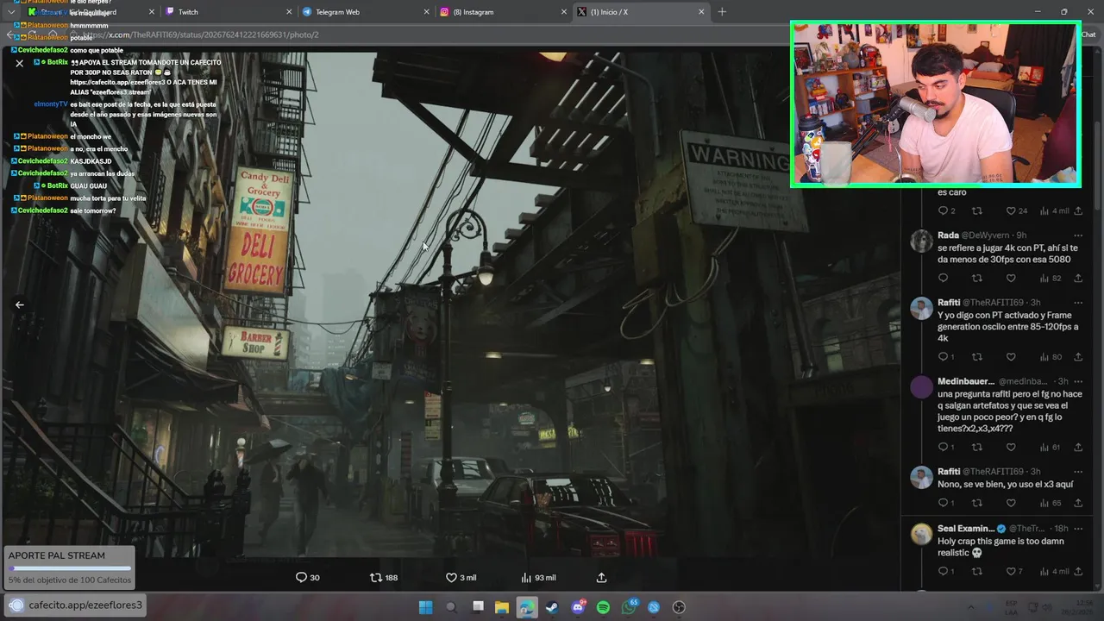Like Medinbauer's comment
Screen dimensions: 1104x621
pos(1011,447)
